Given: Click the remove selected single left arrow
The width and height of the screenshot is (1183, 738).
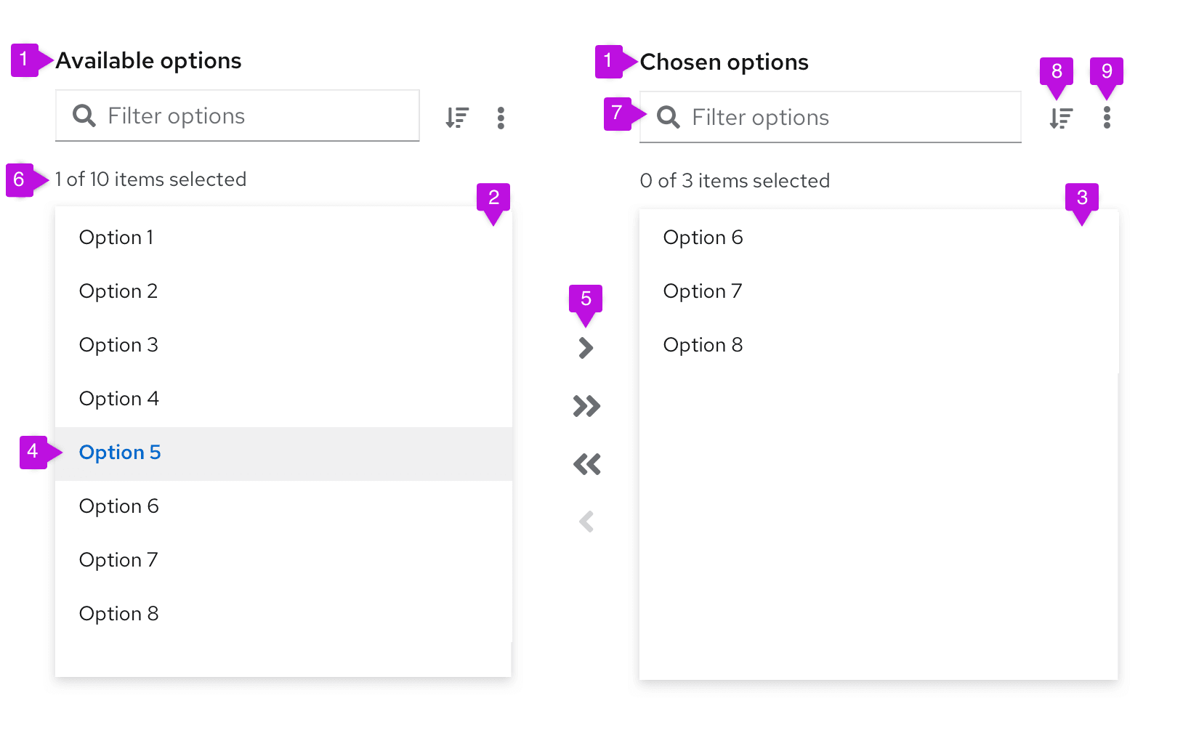Looking at the screenshot, I should coord(586,522).
